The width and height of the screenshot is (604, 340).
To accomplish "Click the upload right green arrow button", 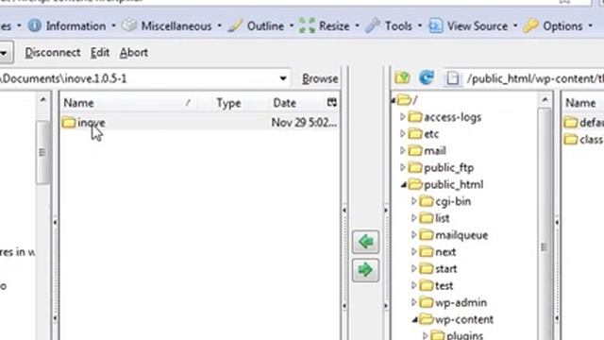I will pos(365,270).
